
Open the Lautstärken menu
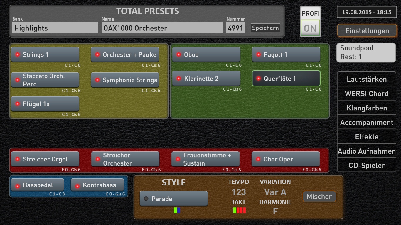(x=366, y=79)
